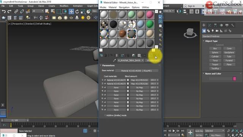The height and width of the screenshot is (137, 243).
Task: Select the Cameras category icon
Action: 217,31
